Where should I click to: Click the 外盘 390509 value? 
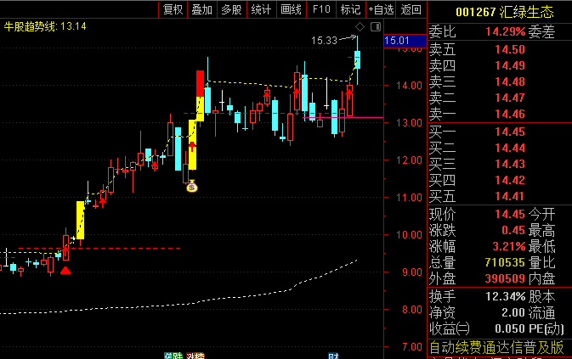click(x=505, y=278)
